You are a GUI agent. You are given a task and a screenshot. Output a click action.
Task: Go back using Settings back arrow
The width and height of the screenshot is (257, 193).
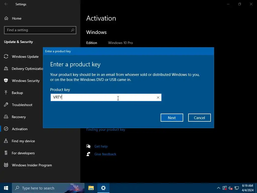point(6,4)
